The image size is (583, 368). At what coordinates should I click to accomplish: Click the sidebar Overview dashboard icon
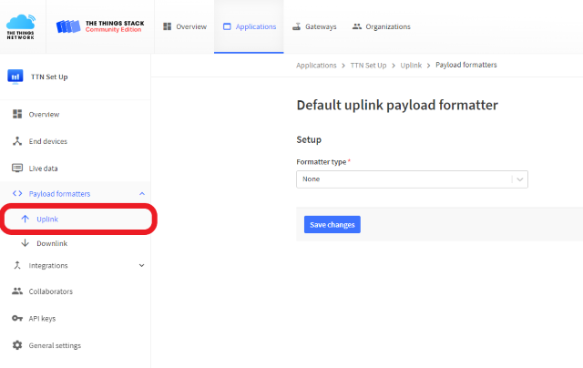(x=17, y=114)
